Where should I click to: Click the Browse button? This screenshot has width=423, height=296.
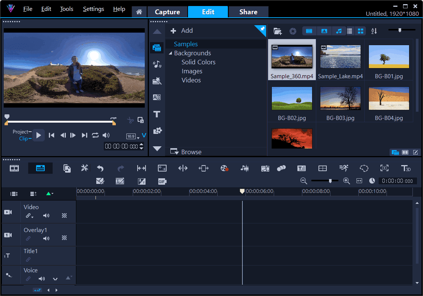tap(186, 152)
